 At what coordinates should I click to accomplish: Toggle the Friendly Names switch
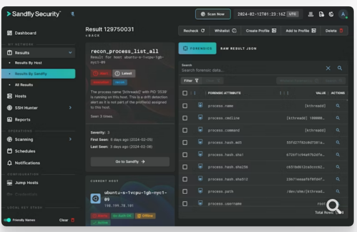7,220
